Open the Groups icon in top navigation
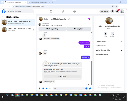The width and height of the screenshot is (127, 101). 75,11
